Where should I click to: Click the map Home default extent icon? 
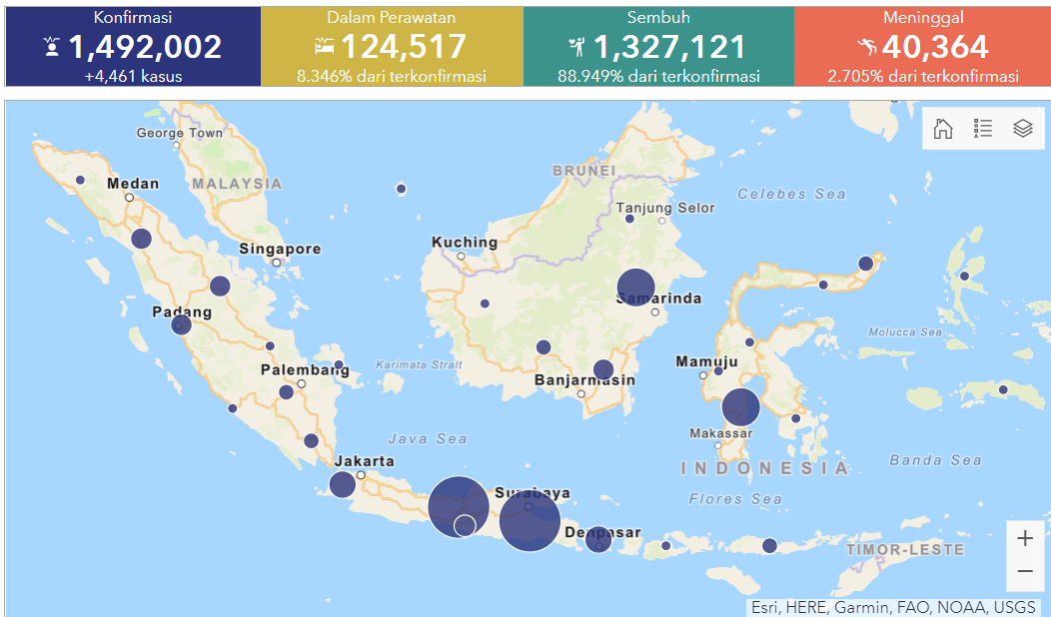pos(942,129)
